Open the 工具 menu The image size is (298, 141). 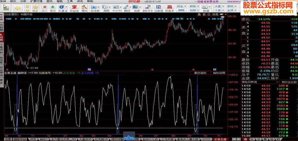(70, 1)
